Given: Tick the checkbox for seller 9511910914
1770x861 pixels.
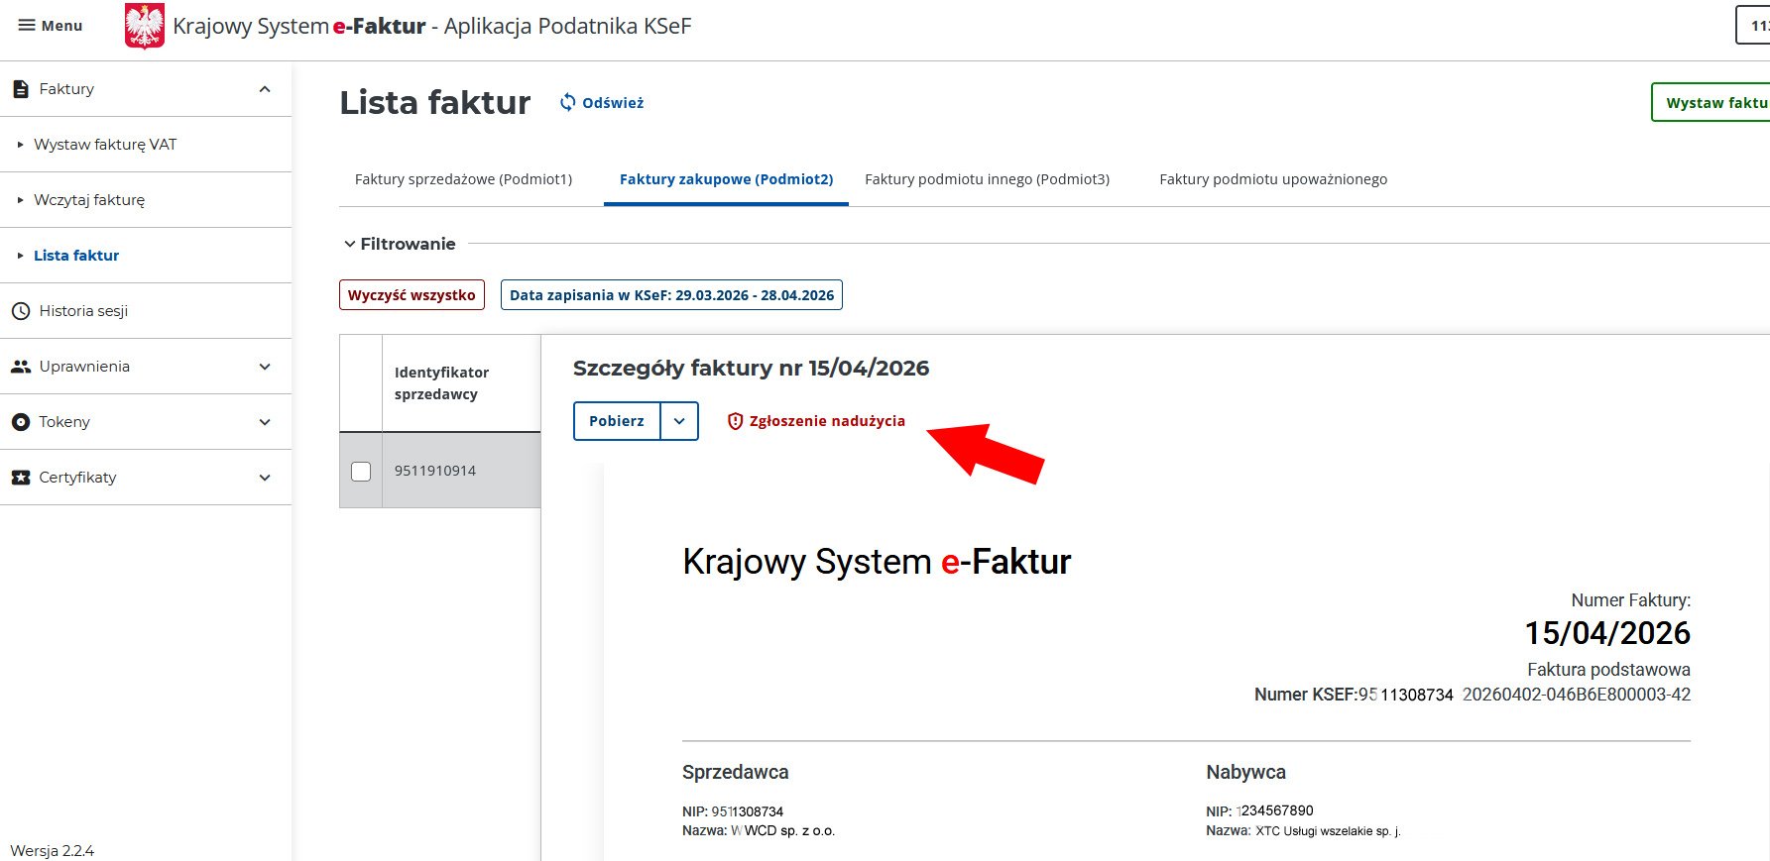Looking at the screenshot, I should coord(361,472).
